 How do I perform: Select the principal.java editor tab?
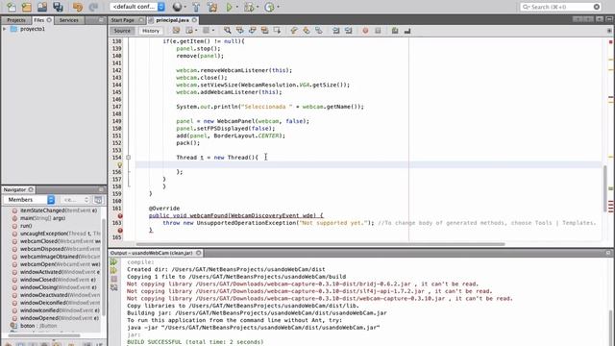coord(172,20)
